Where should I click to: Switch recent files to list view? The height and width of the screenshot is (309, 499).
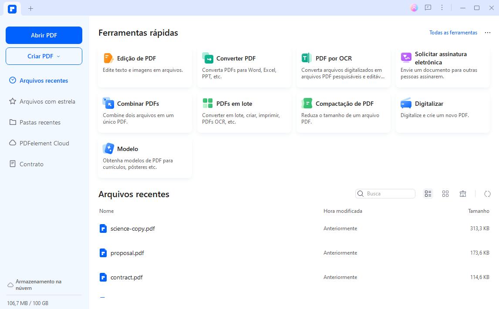[x=428, y=194]
